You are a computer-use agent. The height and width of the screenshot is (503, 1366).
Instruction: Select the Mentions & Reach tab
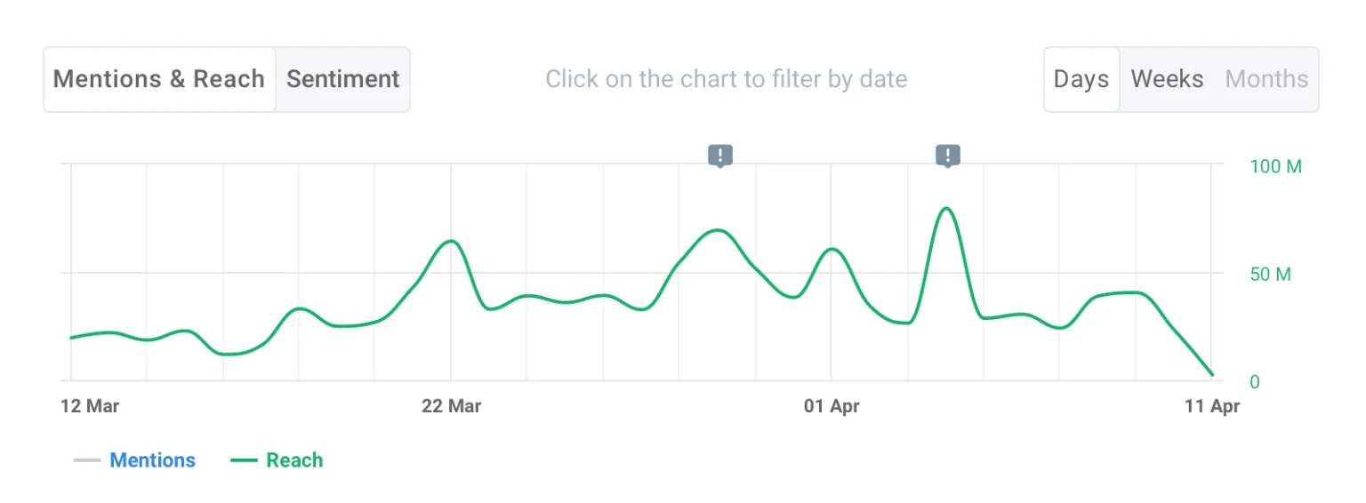(x=159, y=79)
